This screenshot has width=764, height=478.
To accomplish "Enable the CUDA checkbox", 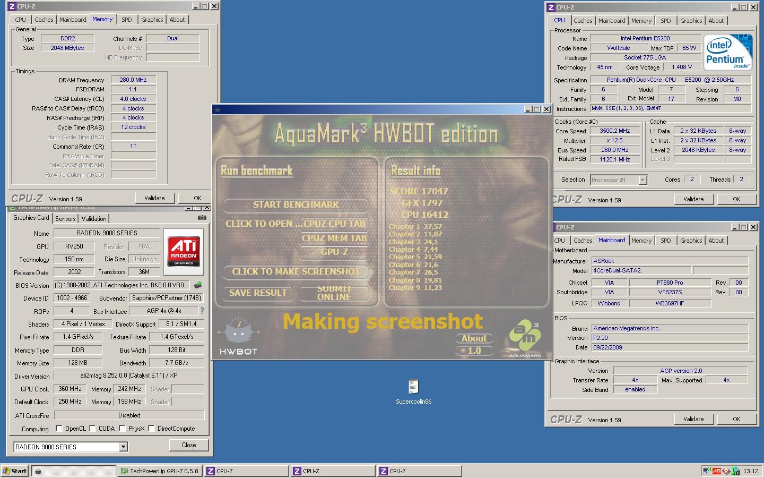I will point(92,429).
